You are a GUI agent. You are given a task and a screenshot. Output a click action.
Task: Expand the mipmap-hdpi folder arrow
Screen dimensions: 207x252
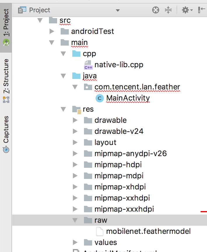coord(75,165)
